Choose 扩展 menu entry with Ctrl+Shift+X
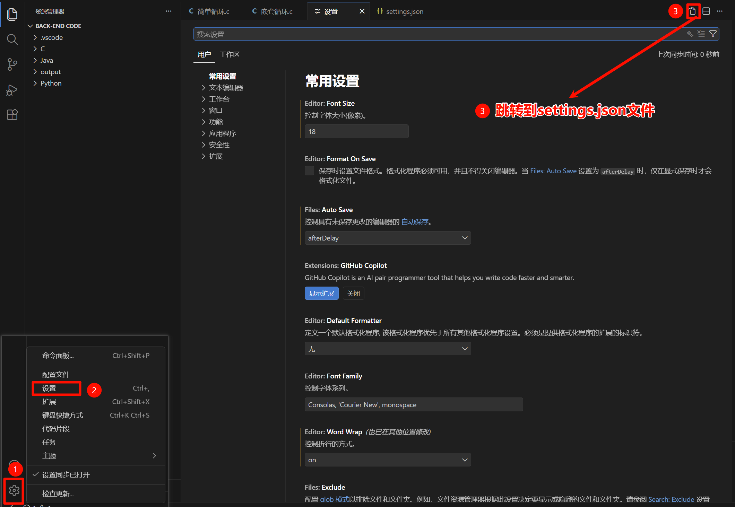The height and width of the screenshot is (507, 735). pyautogui.click(x=96, y=402)
